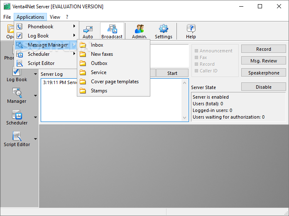Click Scheduler icon in Applications menu
289x216 pixels.
(20, 54)
